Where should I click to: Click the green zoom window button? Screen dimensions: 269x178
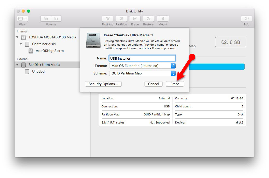coord(29,11)
